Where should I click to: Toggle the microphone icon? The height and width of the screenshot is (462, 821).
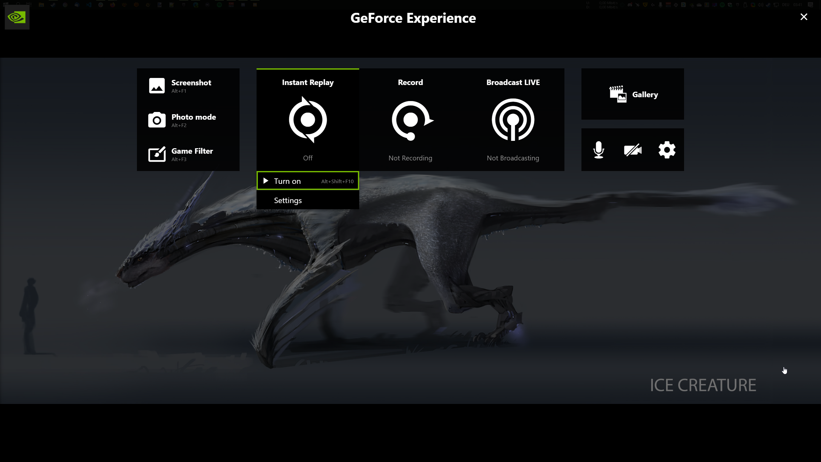coord(599,150)
